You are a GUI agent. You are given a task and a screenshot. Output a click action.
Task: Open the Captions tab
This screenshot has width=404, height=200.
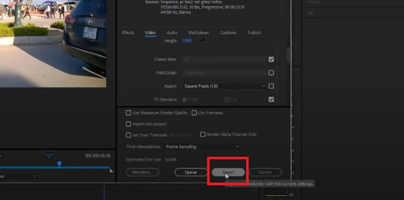pos(228,32)
